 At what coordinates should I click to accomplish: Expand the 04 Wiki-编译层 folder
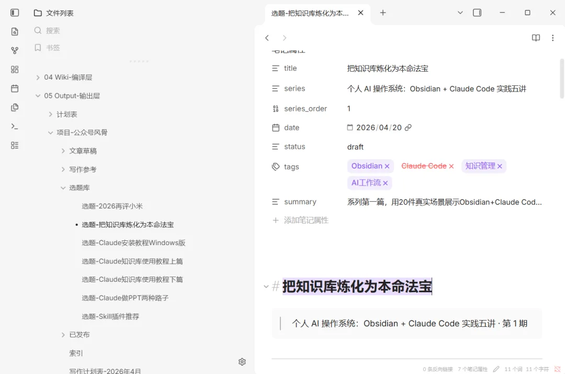pyautogui.click(x=38, y=78)
